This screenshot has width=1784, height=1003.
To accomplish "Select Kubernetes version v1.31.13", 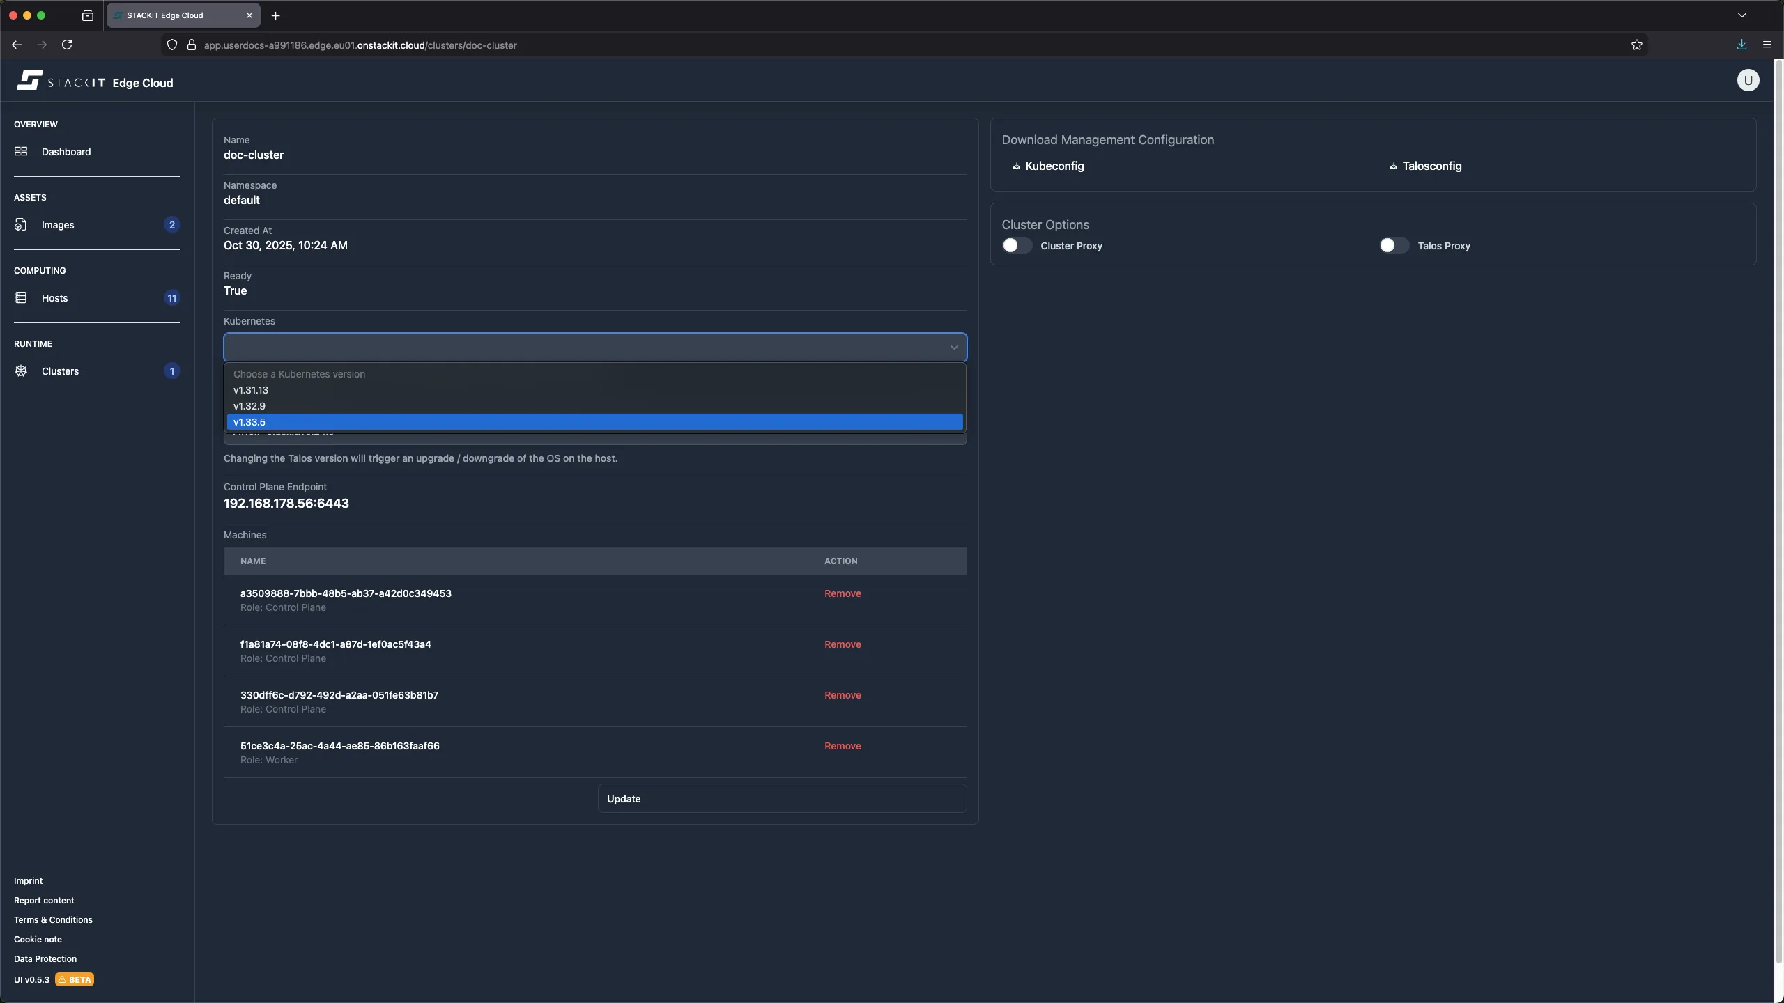I will (251, 389).
